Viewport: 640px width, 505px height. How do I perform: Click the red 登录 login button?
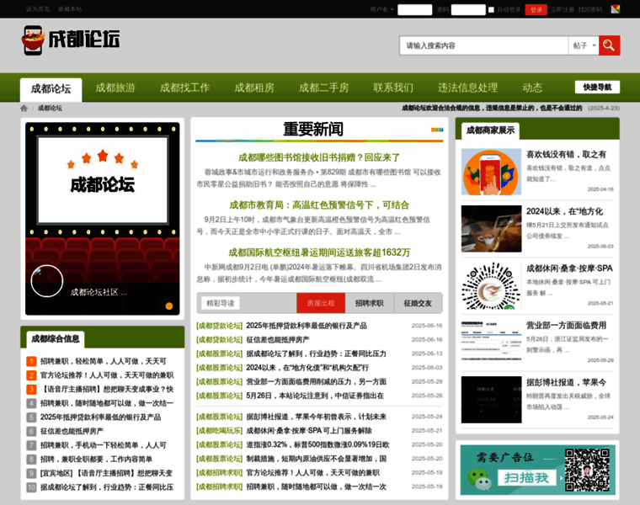click(536, 9)
